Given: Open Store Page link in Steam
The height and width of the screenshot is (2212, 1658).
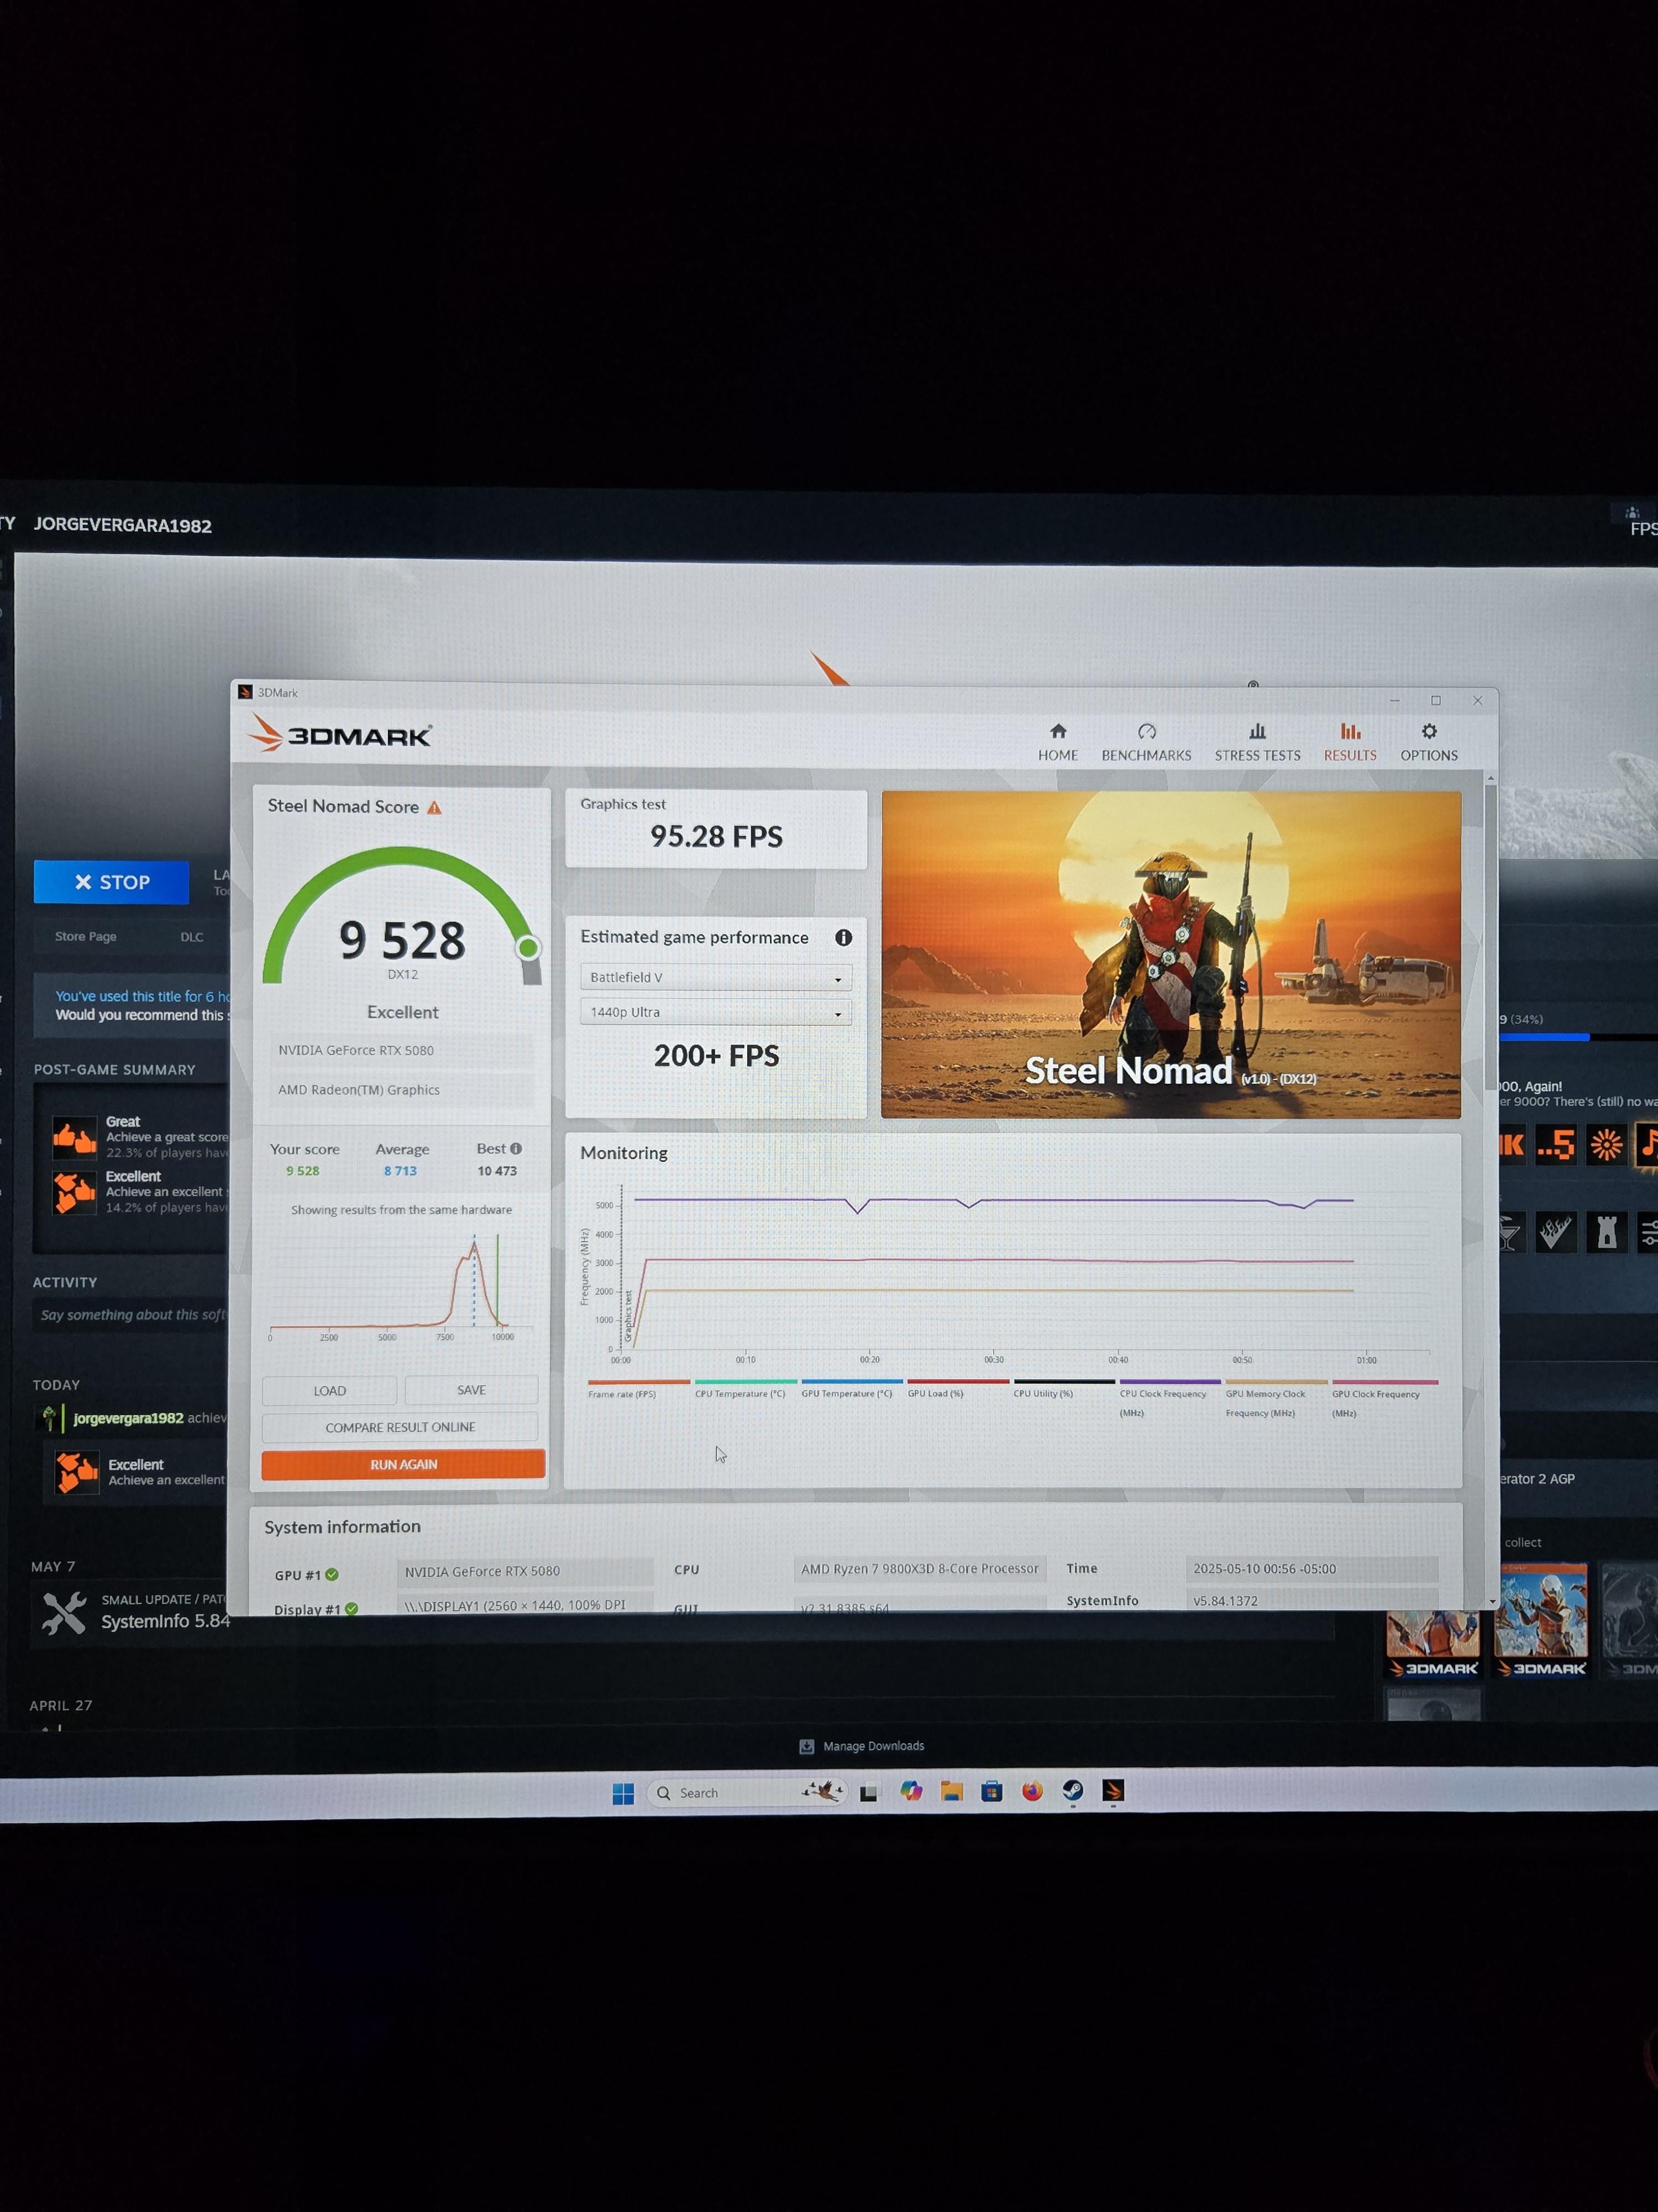Looking at the screenshot, I should [86, 936].
